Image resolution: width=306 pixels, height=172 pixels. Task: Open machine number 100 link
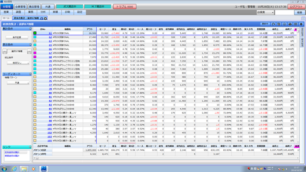pyautogui.click(x=50, y=125)
